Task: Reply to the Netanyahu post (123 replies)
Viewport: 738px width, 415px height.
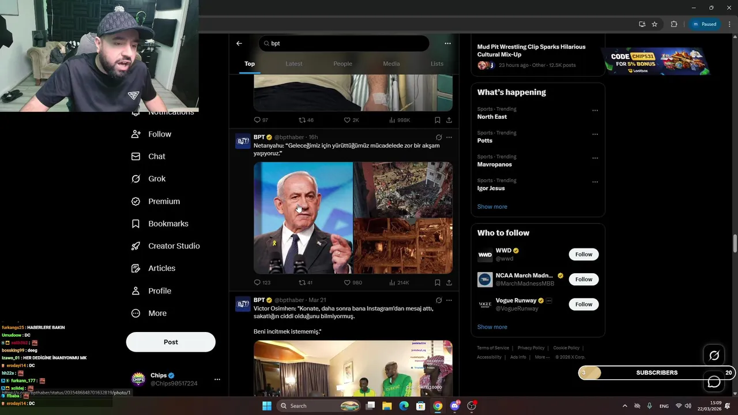Action: coord(262,282)
